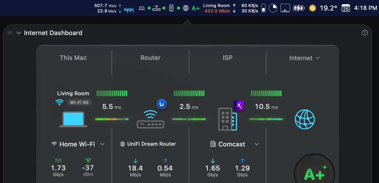Click the menu bar laptop status icon
This screenshot has width=379, height=183.
pyautogui.click(x=142, y=8)
